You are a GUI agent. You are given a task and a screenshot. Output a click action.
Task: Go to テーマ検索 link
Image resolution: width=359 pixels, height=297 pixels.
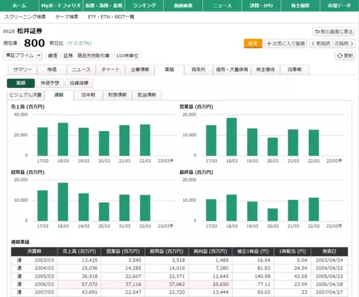pyautogui.click(x=66, y=17)
